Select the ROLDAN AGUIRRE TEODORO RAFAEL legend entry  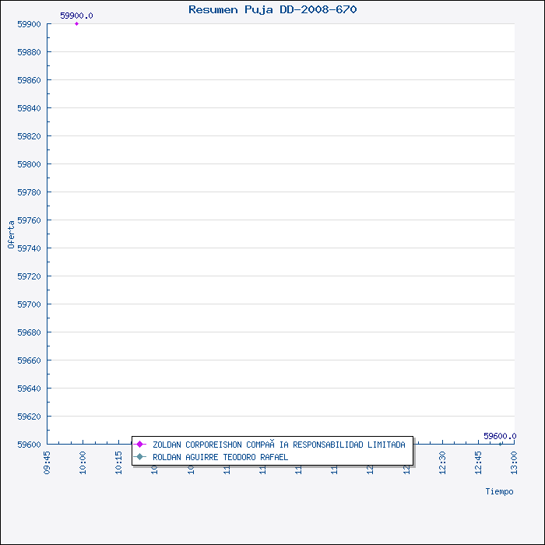click(220, 457)
